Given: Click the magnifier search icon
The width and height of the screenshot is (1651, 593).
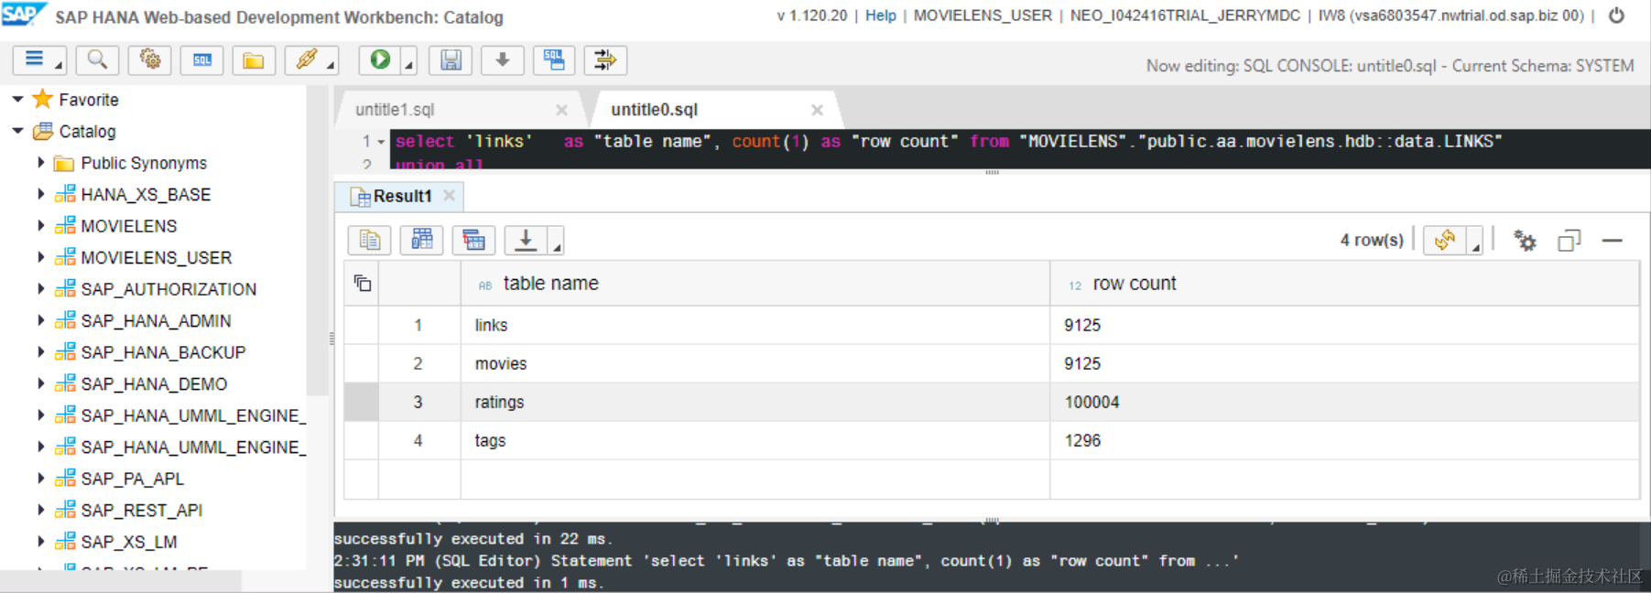Looking at the screenshot, I should pyautogui.click(x=97, y=59).
